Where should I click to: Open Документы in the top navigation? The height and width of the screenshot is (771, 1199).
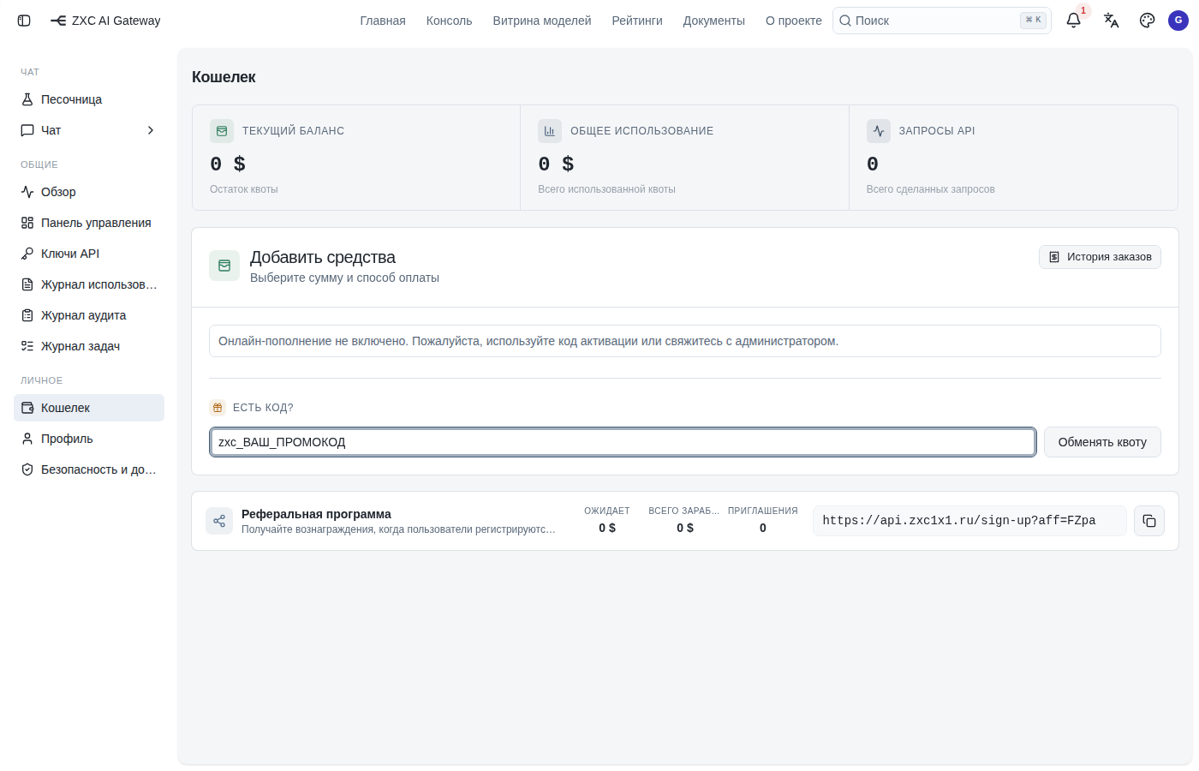(x=714, y=21)
